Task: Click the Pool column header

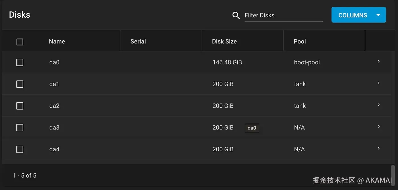Action: click(300, 42)
